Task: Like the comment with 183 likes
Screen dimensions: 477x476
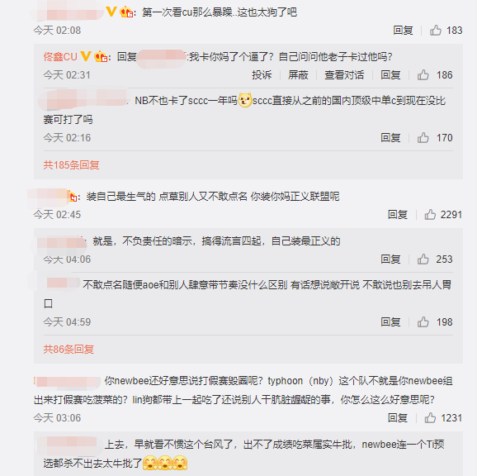Action: tap(435, 30)
